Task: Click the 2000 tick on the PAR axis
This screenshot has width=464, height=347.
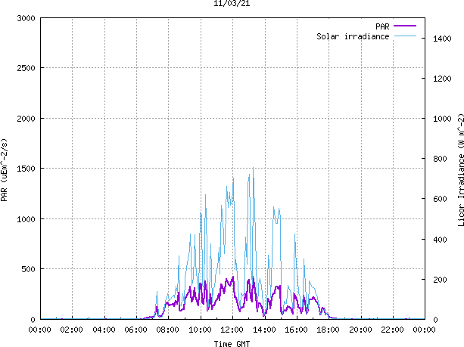Action: pyautogui.click(x=26, y=119)
